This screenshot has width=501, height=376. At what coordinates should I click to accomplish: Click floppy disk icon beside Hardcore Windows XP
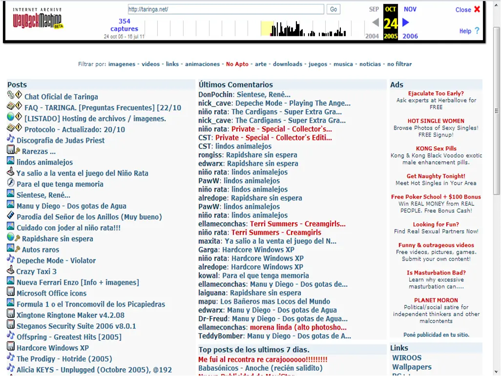click(11, 347)
